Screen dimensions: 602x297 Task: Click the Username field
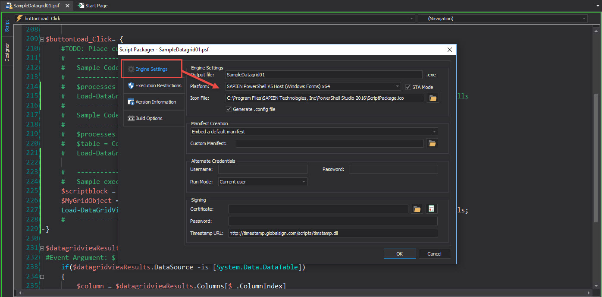(x=263, y=169)
